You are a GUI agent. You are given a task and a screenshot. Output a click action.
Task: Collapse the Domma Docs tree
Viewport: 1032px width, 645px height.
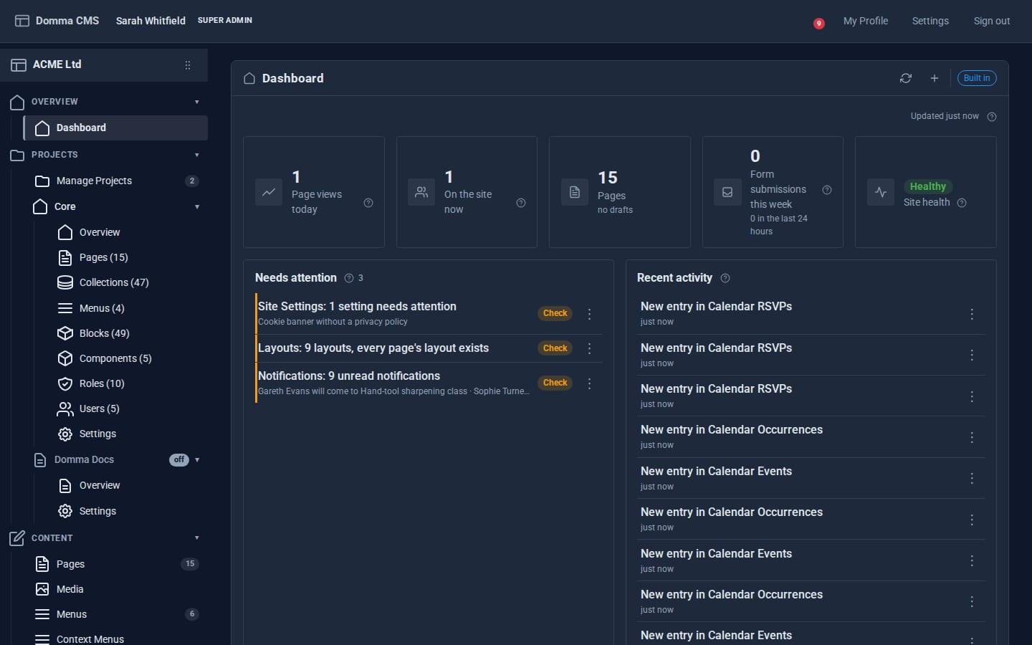197,460
